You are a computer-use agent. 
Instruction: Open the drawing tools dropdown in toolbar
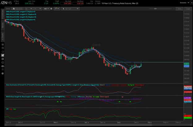point(57,9)
